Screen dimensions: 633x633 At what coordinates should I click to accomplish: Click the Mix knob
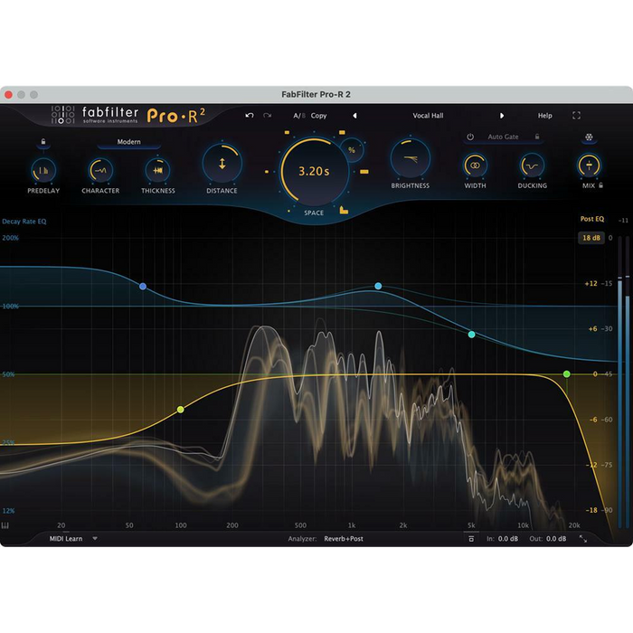tap(589, 165)
